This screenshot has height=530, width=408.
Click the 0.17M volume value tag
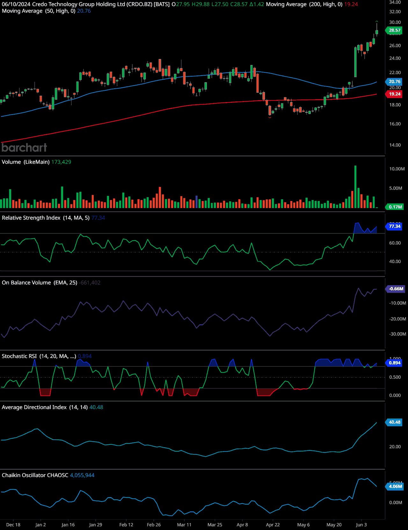395,207
